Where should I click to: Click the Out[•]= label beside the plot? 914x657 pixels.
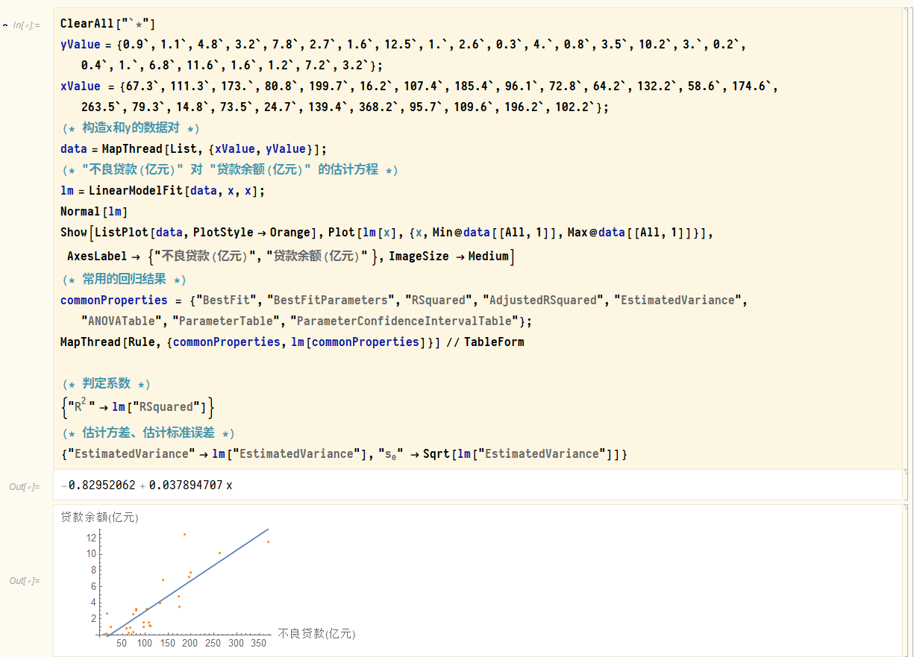(x=25, y=580)
